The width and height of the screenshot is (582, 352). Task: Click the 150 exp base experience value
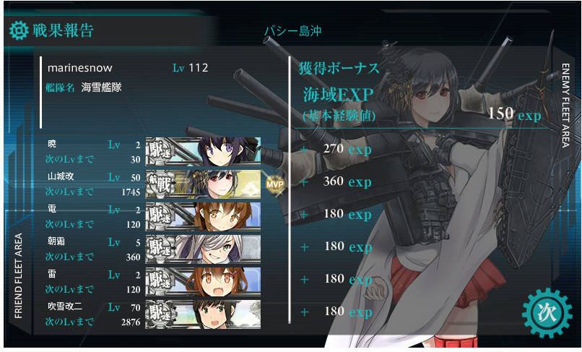(514, 113)
